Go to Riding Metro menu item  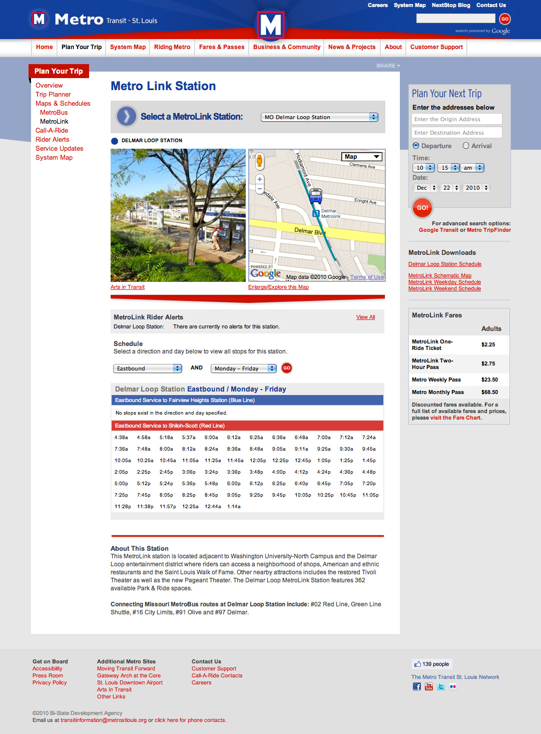tap(172, 47)
